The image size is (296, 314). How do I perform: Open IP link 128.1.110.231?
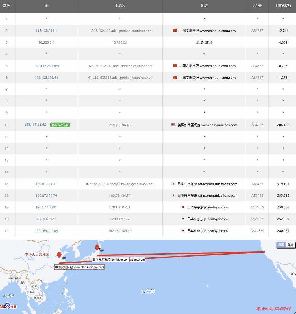click(46, 207)
